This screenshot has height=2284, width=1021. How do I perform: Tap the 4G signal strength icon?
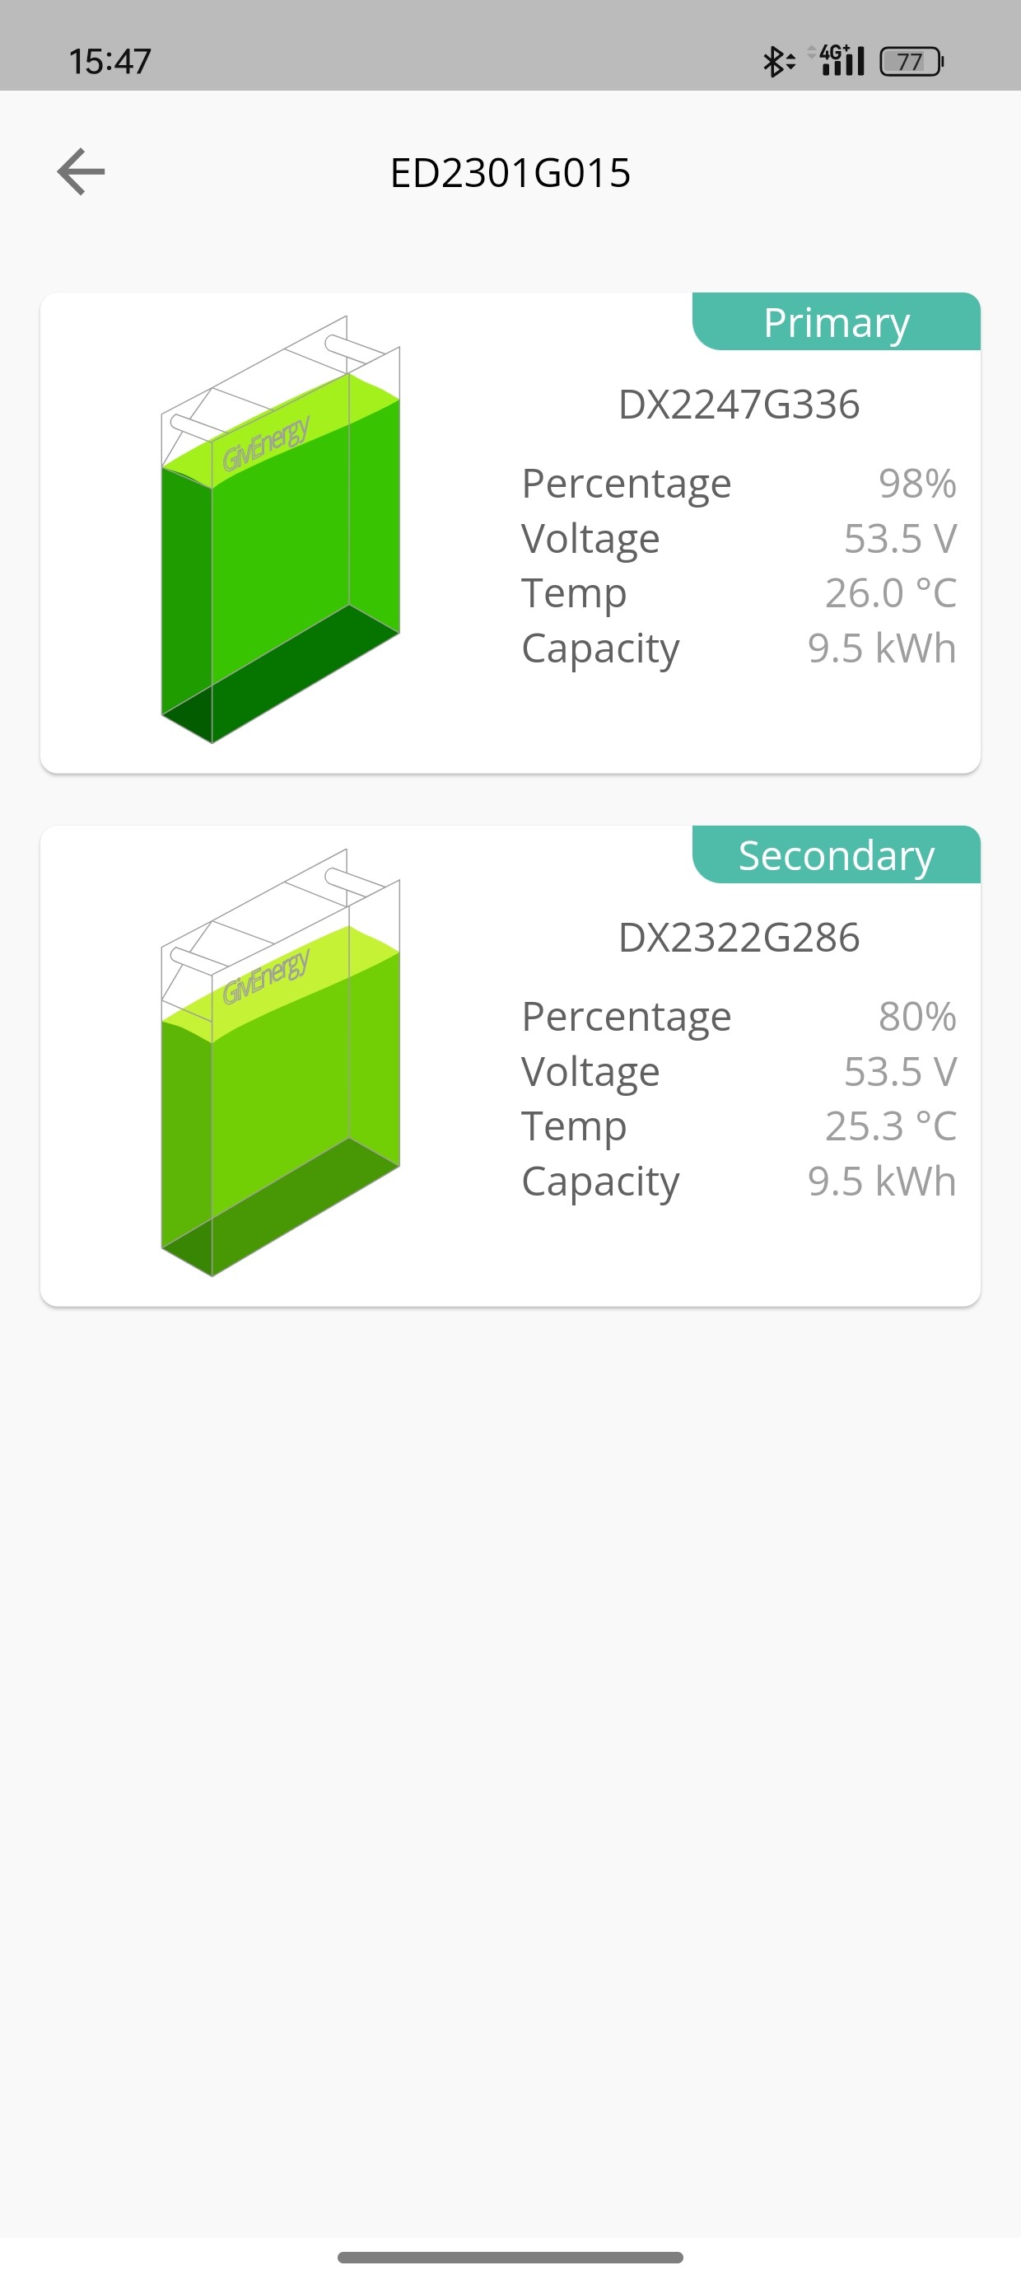pos(837,60)
